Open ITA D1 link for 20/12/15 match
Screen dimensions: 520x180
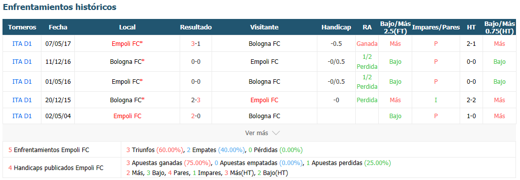(22, 100)
